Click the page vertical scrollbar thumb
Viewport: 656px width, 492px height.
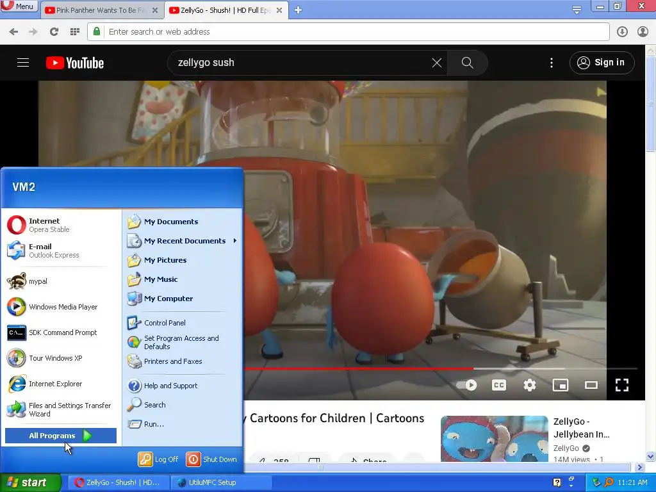click(x=651, y=103)
